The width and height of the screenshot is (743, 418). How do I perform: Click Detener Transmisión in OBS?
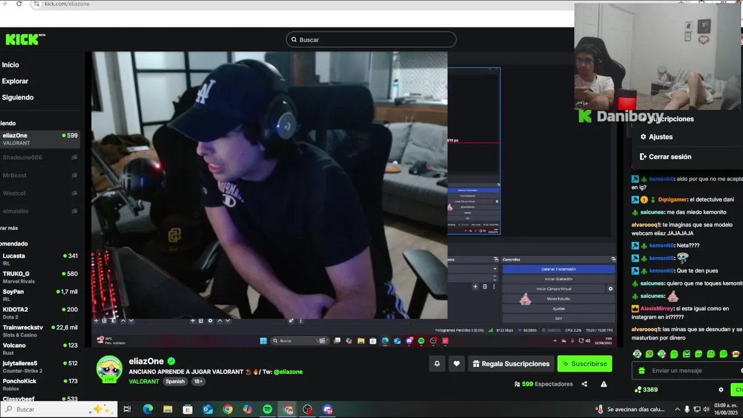(x=558, y=269)
